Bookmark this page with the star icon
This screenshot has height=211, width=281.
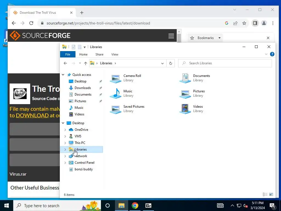click(244, 23)
